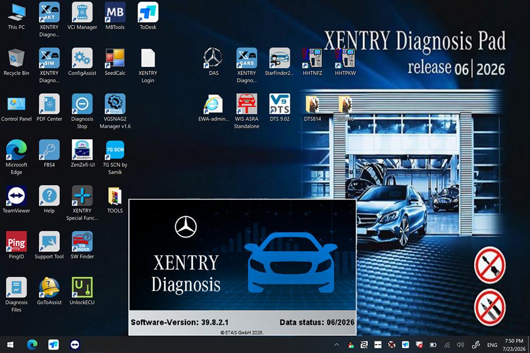530x353 pixels.
Task: Select the WIS ASRA Standalone icon
Action: [x=247, y=111]
